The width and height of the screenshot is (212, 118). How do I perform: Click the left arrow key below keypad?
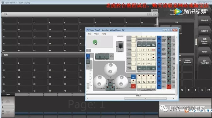(139, 68)
